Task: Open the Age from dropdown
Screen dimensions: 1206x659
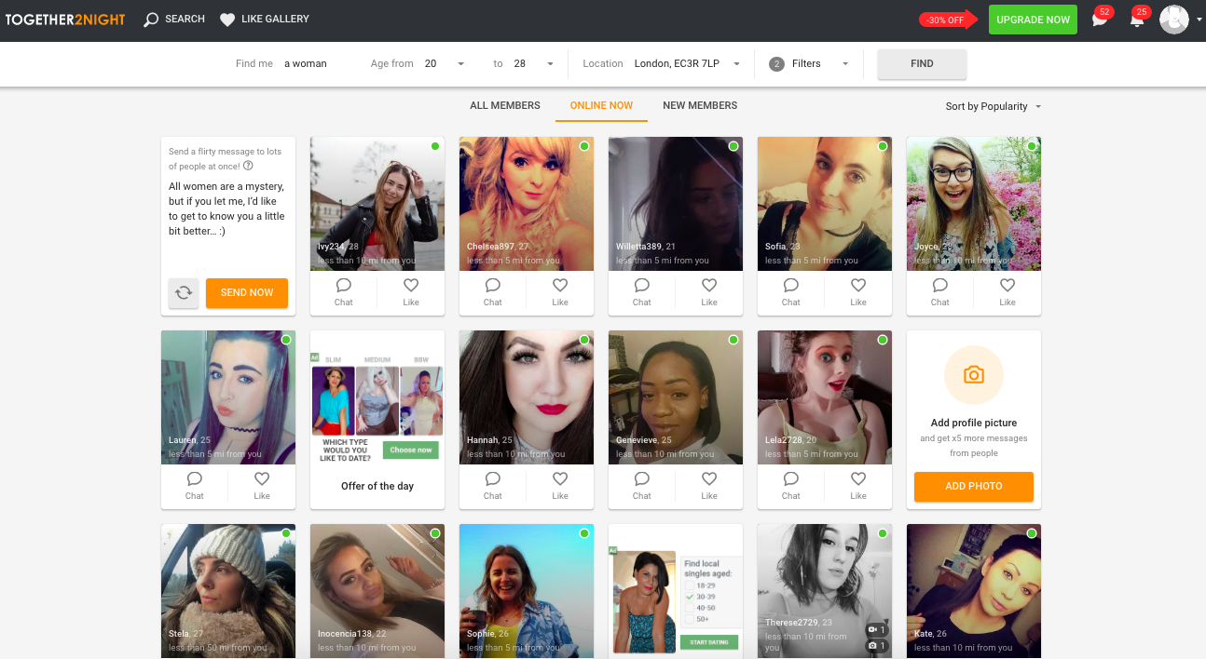Action: coord(460,63)
